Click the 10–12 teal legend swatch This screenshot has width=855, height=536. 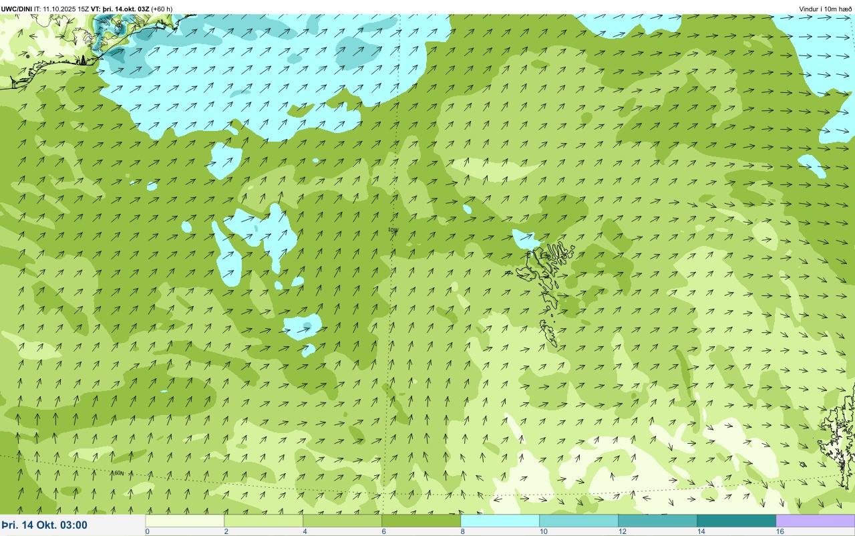pos(579,521)
